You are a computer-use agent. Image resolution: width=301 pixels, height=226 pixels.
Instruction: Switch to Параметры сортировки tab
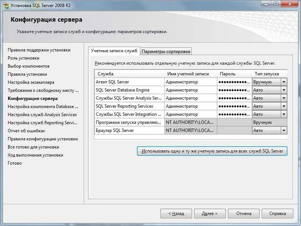(x=166, y=51)
